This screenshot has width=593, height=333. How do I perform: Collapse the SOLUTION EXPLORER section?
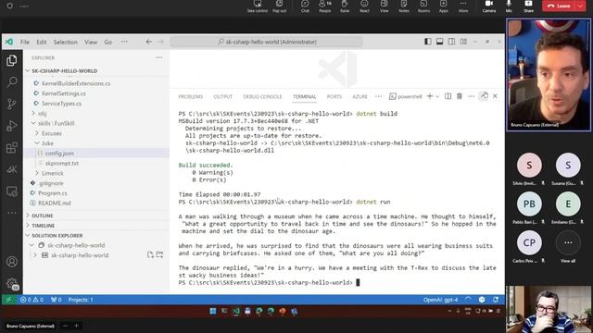click(57, 235)
